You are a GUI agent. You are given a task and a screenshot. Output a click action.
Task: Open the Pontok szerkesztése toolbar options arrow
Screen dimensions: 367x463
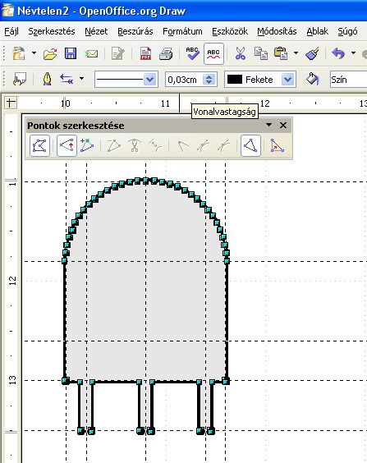pos(268,125)
